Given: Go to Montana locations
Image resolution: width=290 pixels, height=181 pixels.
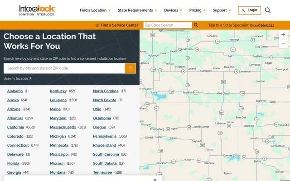Looking at the screenshot, I should coord(58,172).
